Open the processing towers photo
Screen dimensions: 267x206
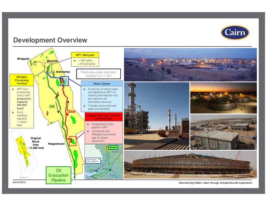point(157,116)
